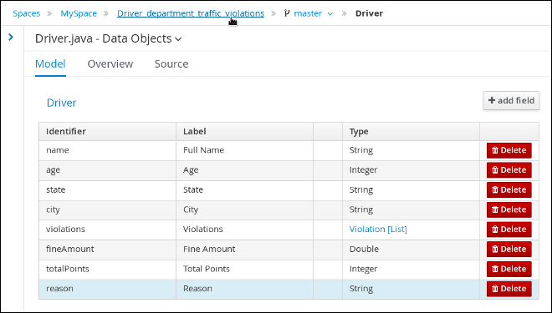Switch to the Overview tab

[110, 64]
